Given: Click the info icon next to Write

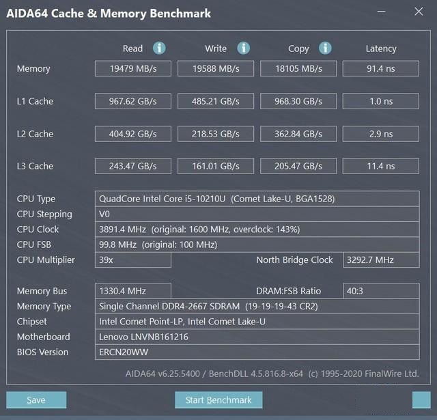Looking at the screenshot, I should tap(243, 48).
